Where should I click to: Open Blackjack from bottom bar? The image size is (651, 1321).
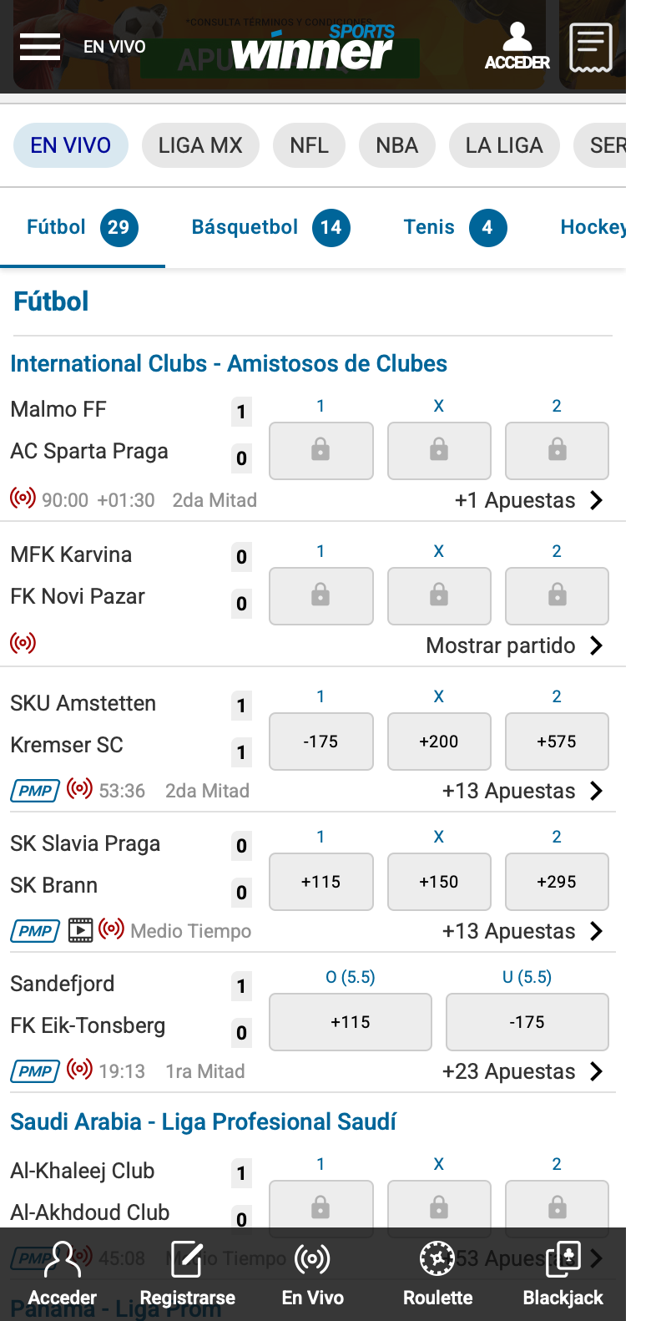pos(563,1274)
